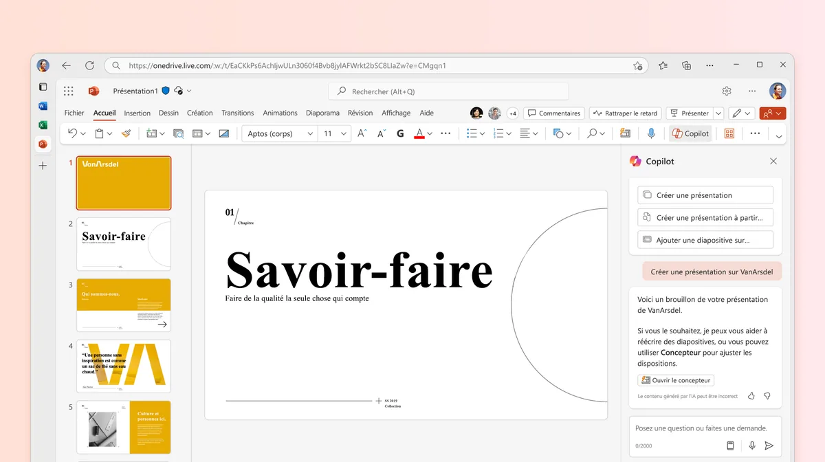Open the red Share dropdown button
This screenshot has width=825, height=462.
(x=773, y=113)
